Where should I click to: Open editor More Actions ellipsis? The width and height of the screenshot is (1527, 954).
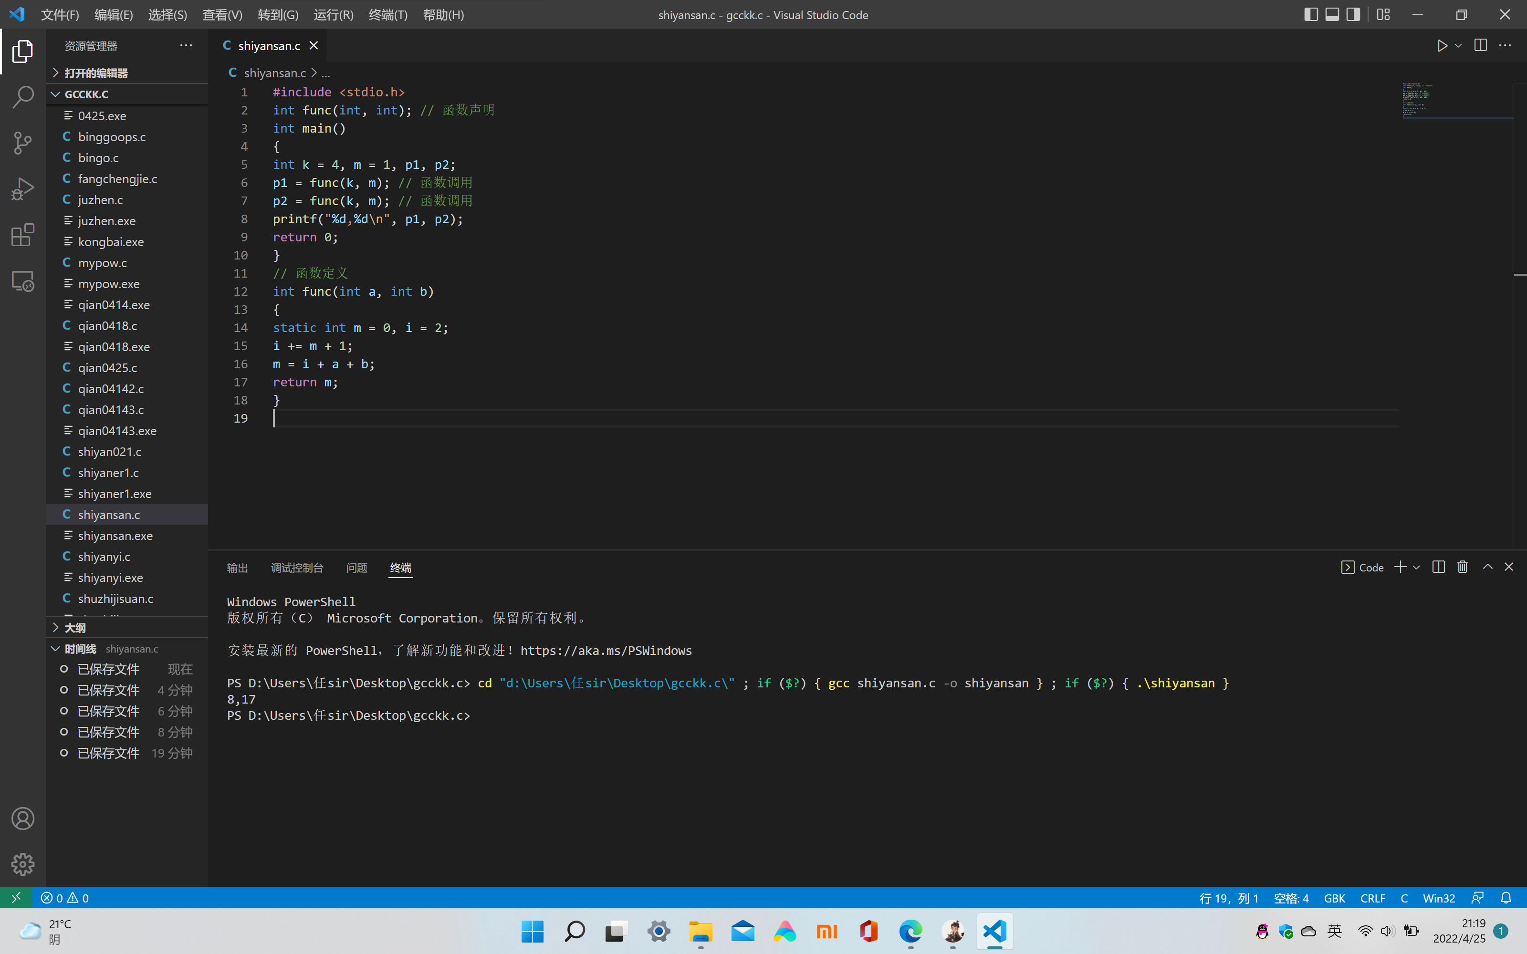click(1505, 45)
